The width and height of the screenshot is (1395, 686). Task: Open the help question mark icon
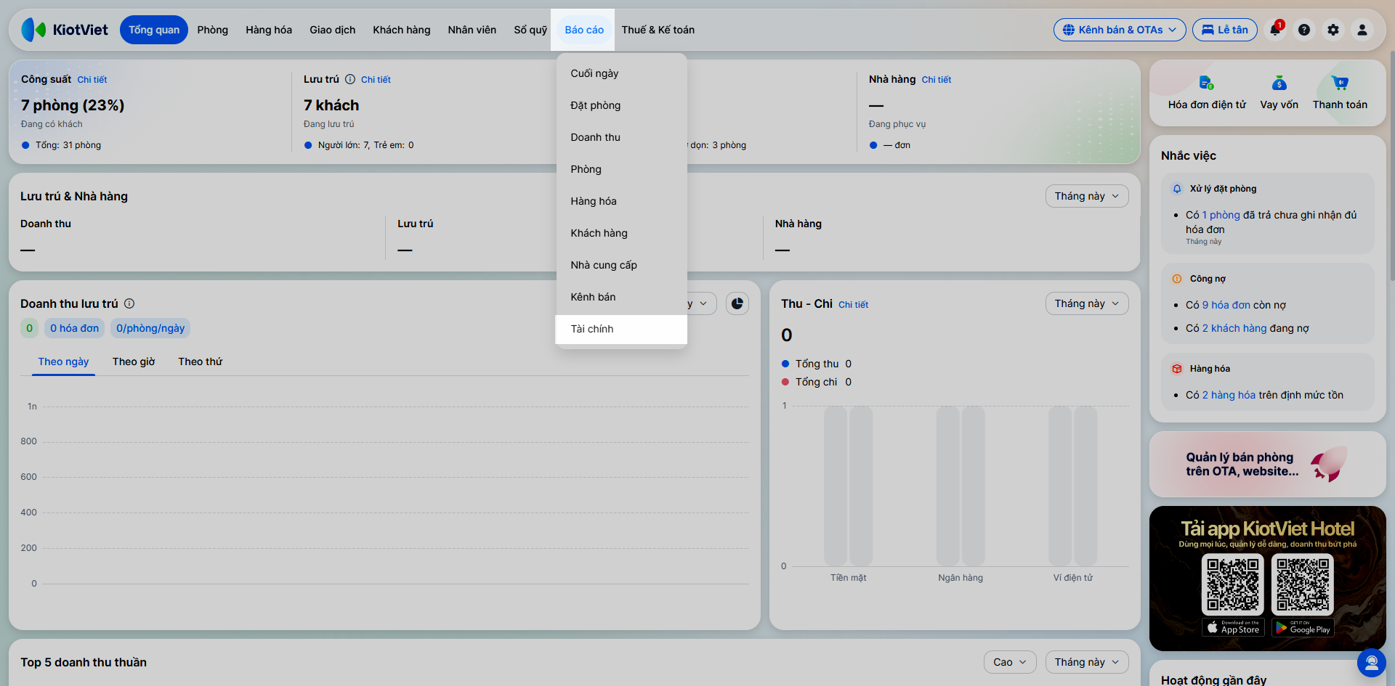coord(1304,30)
